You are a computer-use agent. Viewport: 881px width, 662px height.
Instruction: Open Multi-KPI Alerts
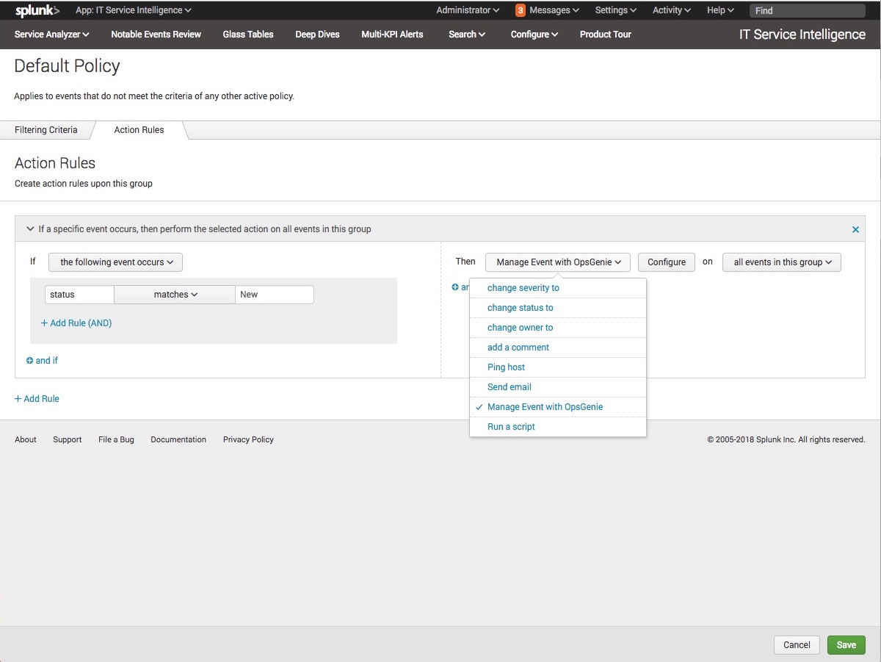pyautogui.click(x=392, y=35)
